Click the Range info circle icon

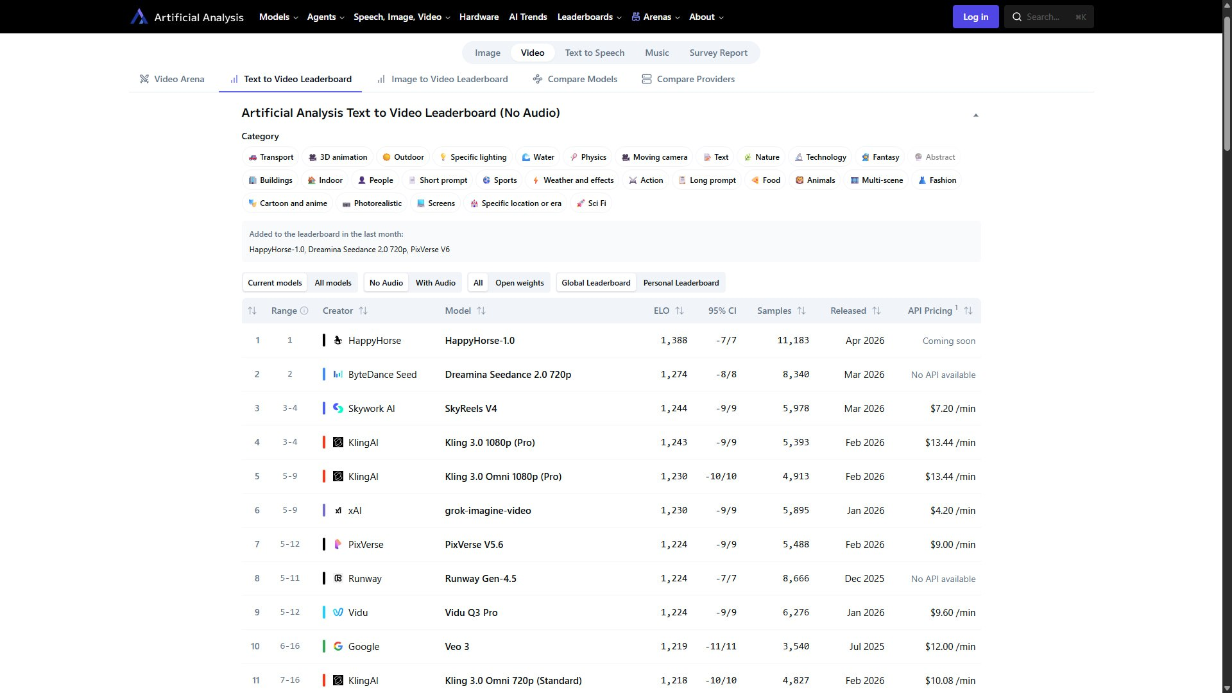(305, 311)
